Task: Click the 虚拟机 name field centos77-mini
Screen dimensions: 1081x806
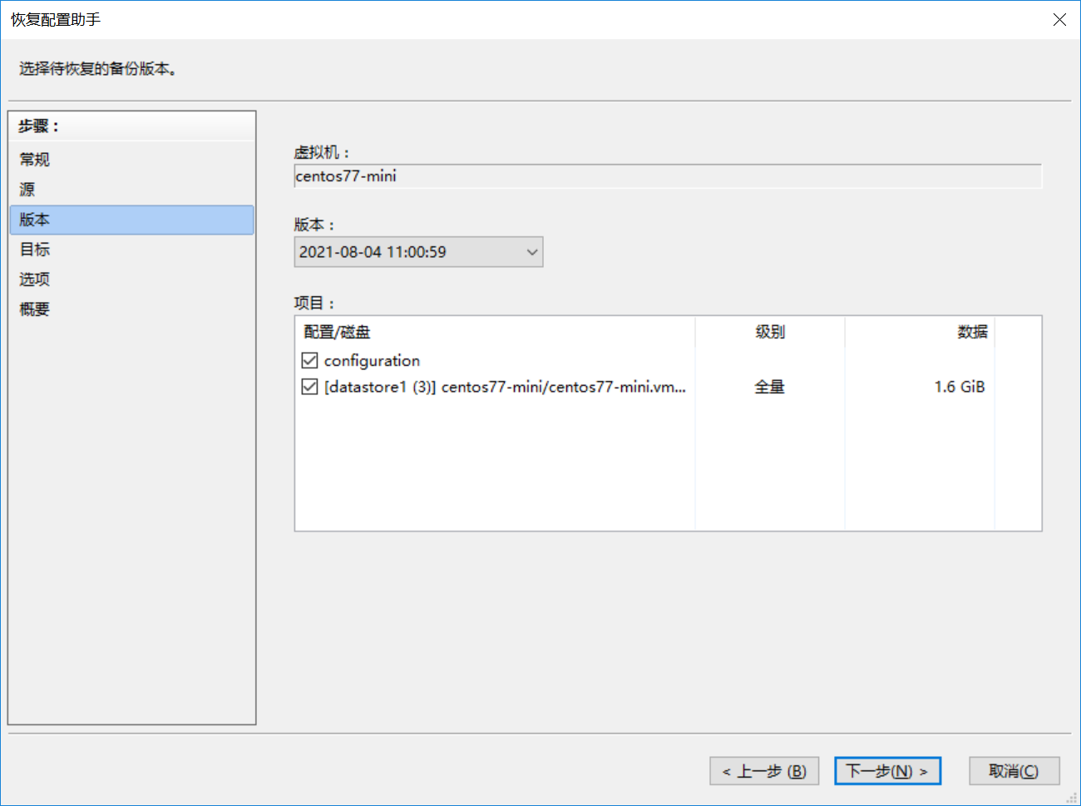Action: pos(667,176)
